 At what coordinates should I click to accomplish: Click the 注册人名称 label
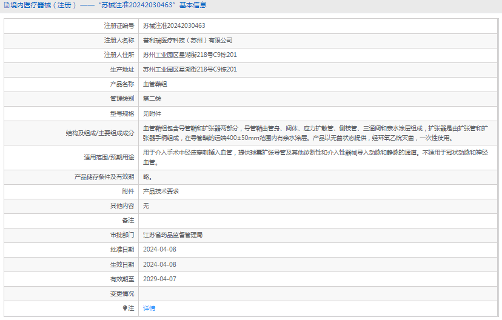(119, 41)
